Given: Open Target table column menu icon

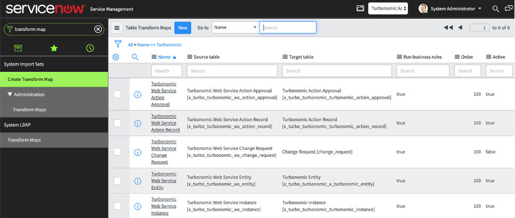Looking at the screenshot, I should [x=285, y=57].
